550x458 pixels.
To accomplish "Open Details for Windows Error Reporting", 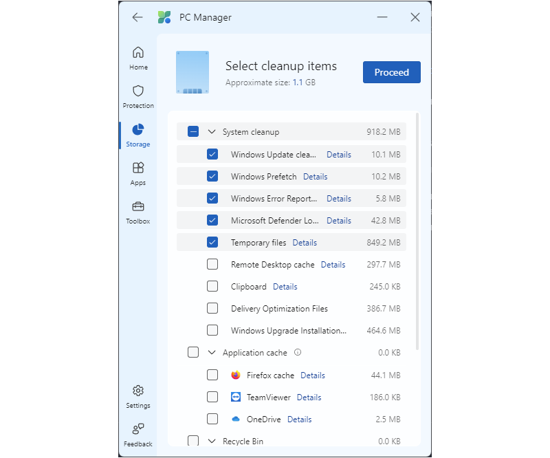I will (339, 199).
